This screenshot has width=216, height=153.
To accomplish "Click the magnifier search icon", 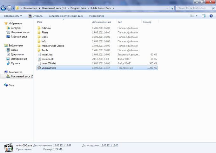I will pos(213,8).
